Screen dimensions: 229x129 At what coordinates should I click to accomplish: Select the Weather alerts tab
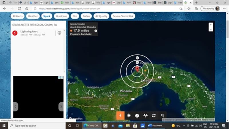33,16
